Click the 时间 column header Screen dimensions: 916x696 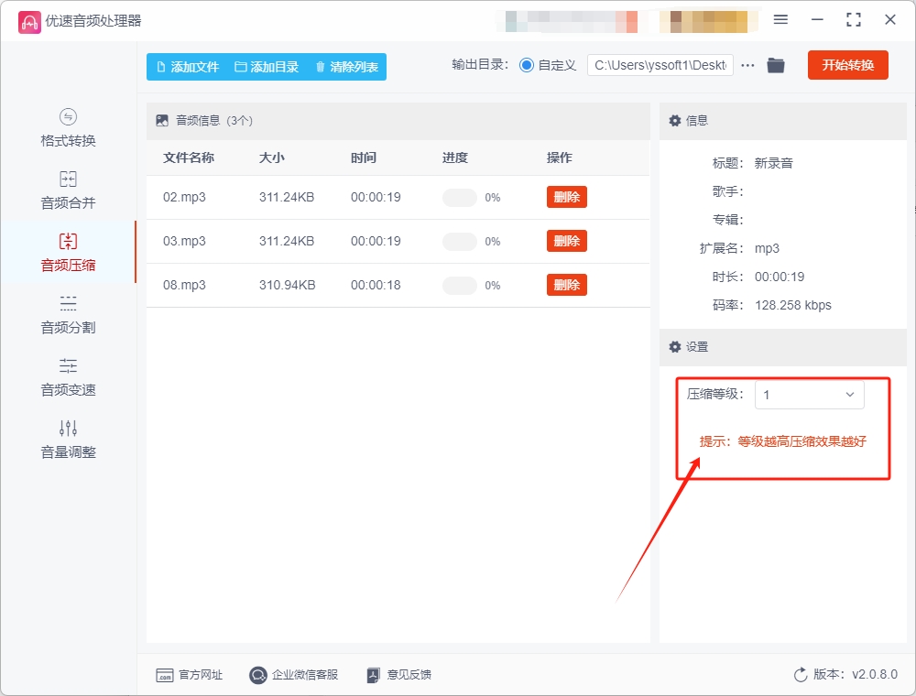[364, 158]
